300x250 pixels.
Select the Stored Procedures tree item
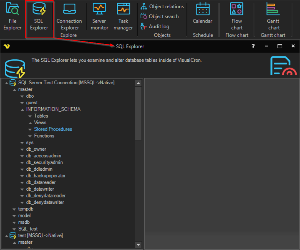(53, 129)
